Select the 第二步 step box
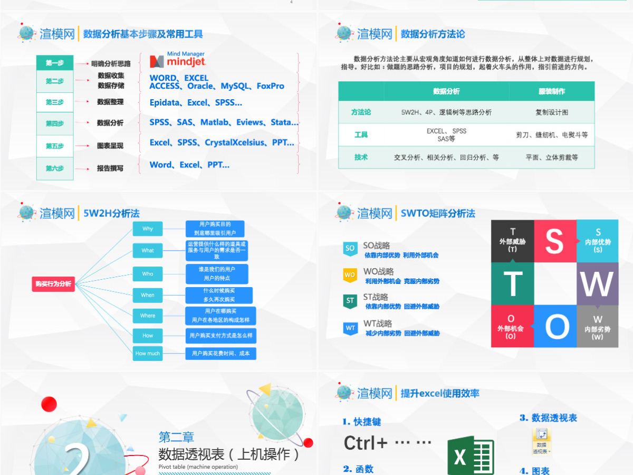Image resolution: width=633 pixels, height=475 pixels. tap(55, 81)
